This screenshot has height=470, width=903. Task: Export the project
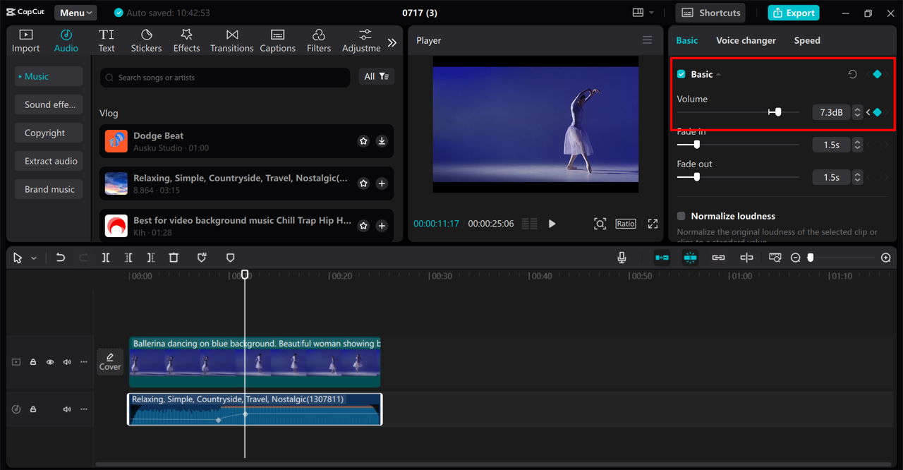pyautogui.click(x=794, y=13)
